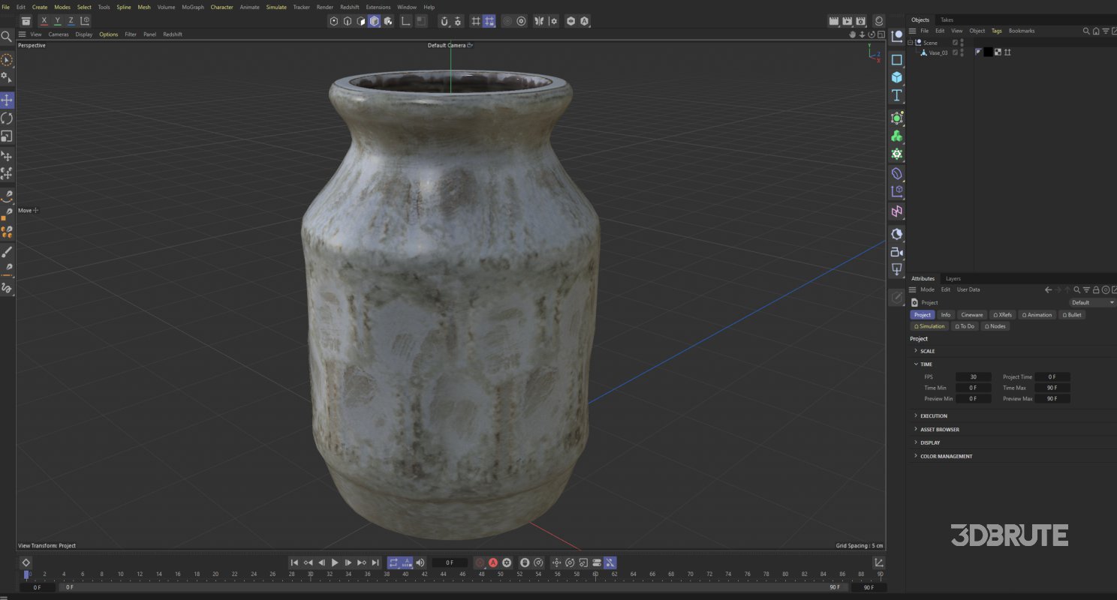Switch to the Layers tab
Image resolution: width=1117 pixels, height=600 pixels.
[x=953, y=278]
